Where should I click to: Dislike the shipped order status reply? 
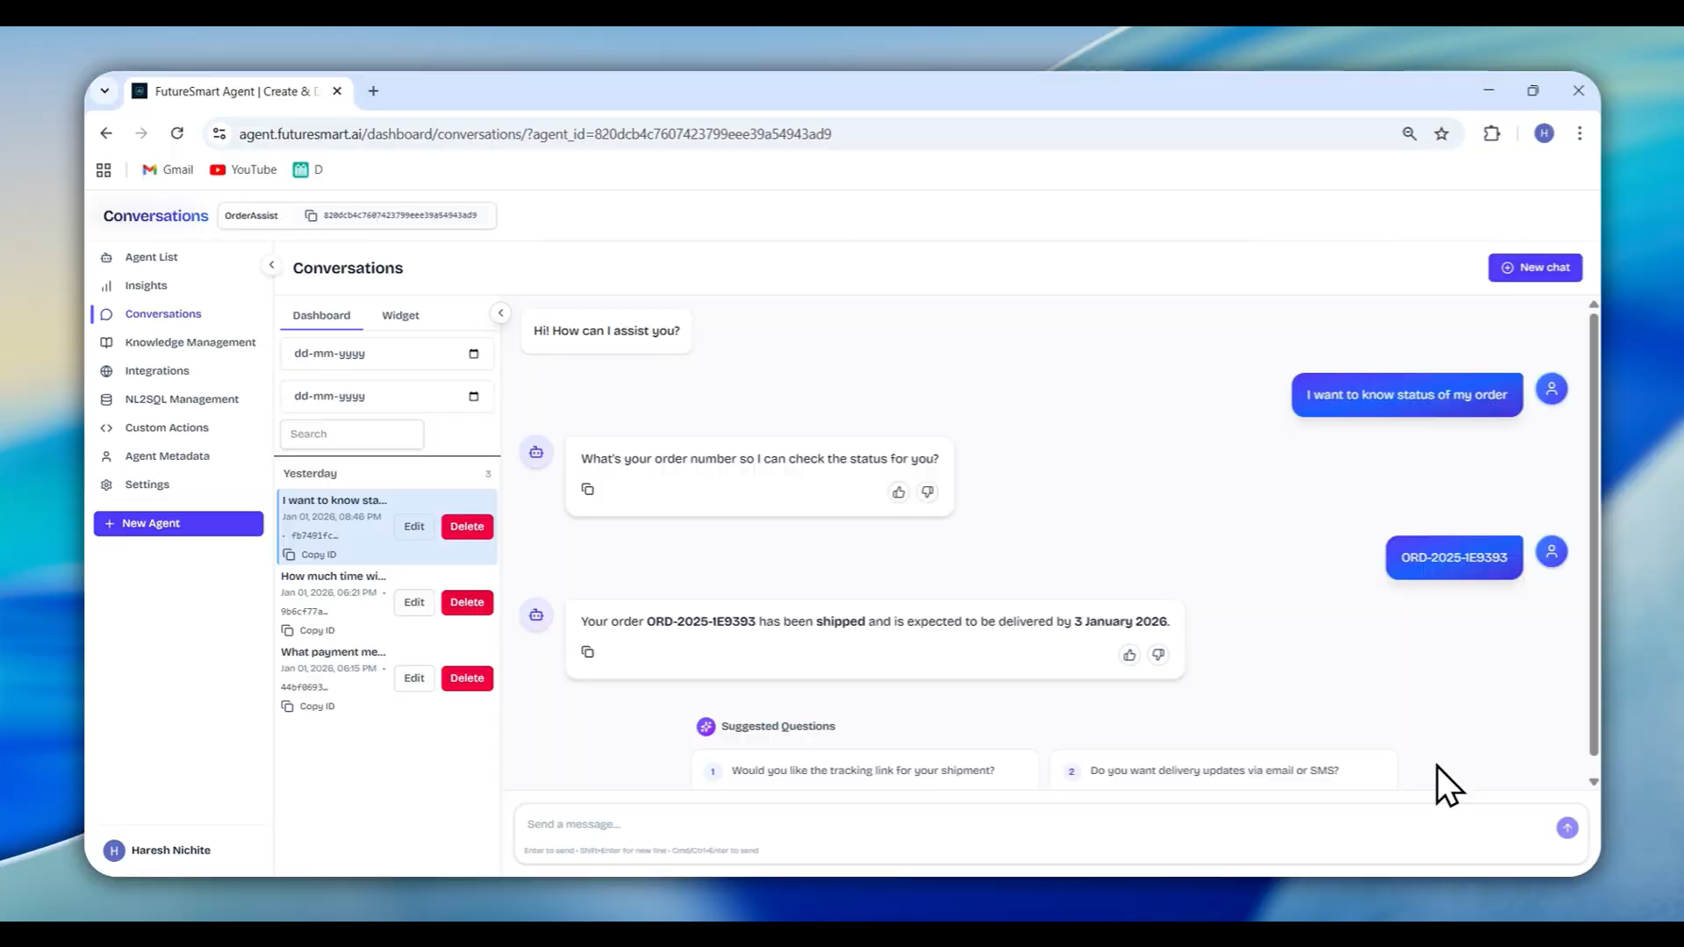point(1158,655)
